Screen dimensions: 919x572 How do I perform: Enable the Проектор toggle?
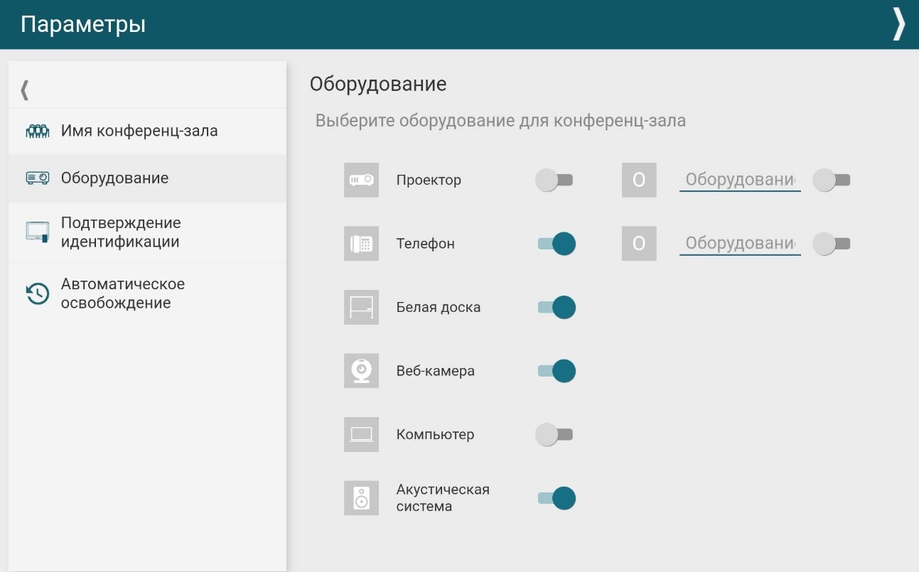coord(554,180)
